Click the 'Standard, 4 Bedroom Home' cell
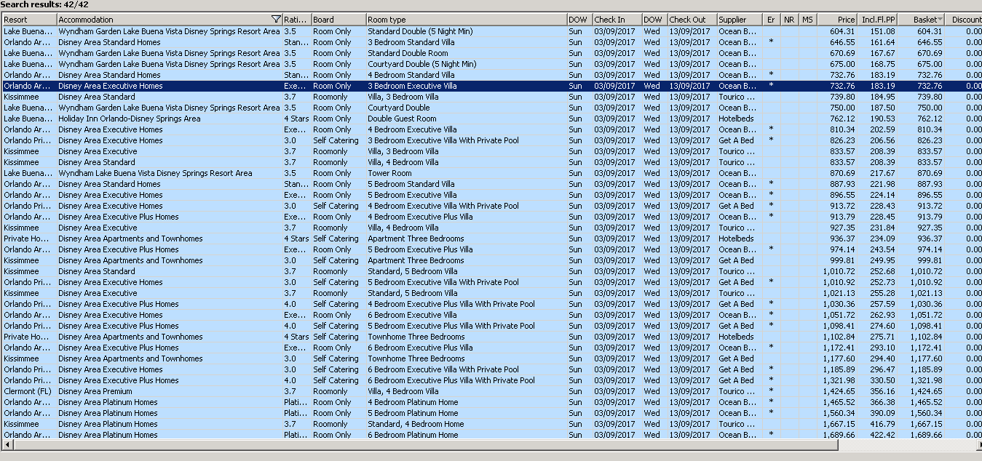The height and width of the screenshot is (461, 982). 416,424
